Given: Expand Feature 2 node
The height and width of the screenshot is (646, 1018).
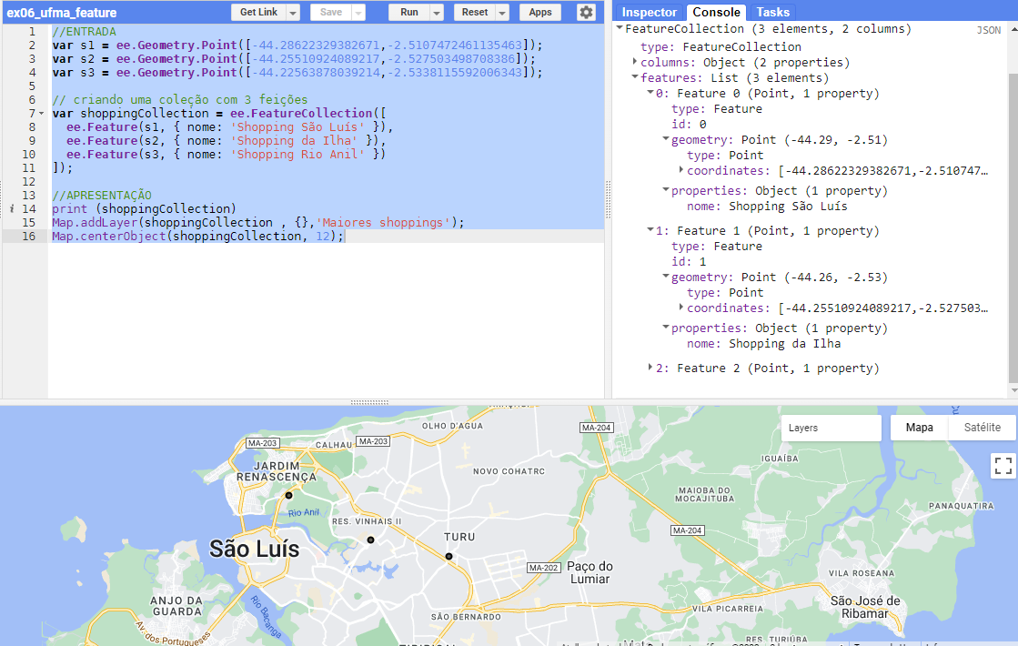Looking at the screenshot, I should (650, 368).
